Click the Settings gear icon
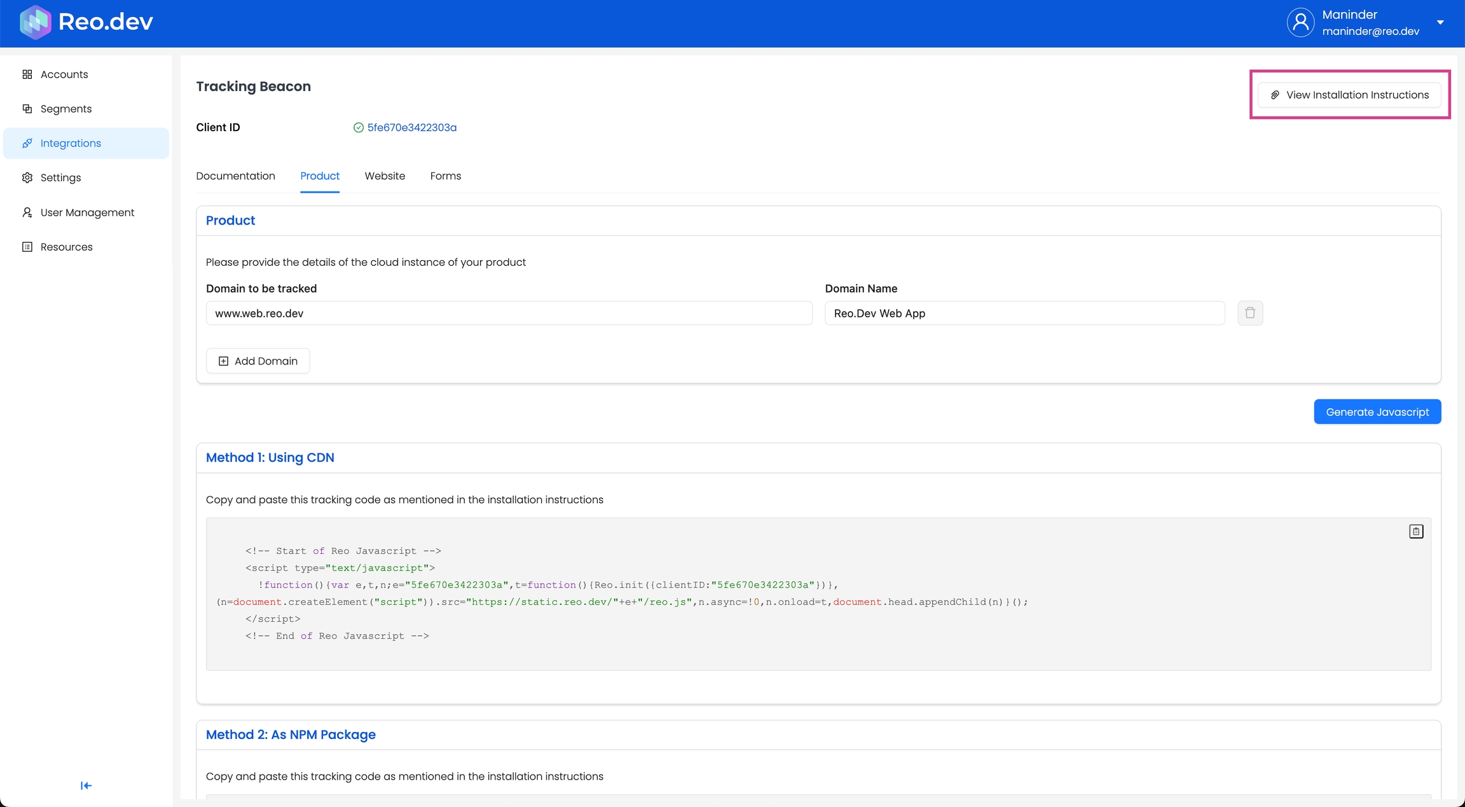This screenshot has height=807, width=1465. (x=27, y=177)
